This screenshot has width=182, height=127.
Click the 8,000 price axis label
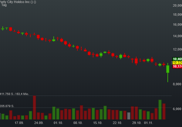tap(177, 84)
